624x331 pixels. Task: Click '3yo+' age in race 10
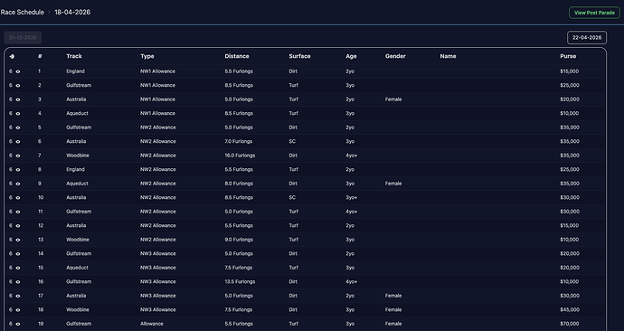pyautogui.click(x=352, y=197)
